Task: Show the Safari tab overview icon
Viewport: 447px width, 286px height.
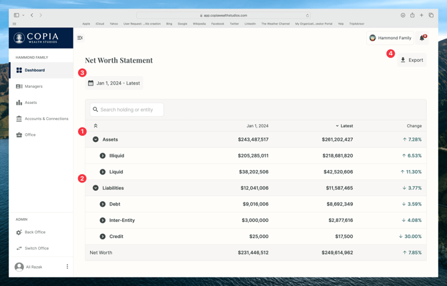Action: (x=431, y=15)
